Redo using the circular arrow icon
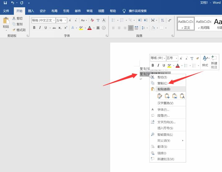Image resolution: width=222 pixels, height=172 pixels. tap(22, 3)
